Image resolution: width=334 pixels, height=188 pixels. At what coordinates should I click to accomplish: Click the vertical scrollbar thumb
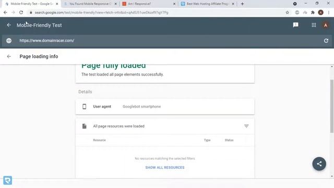pyautogui.click(x=332, y=106)
